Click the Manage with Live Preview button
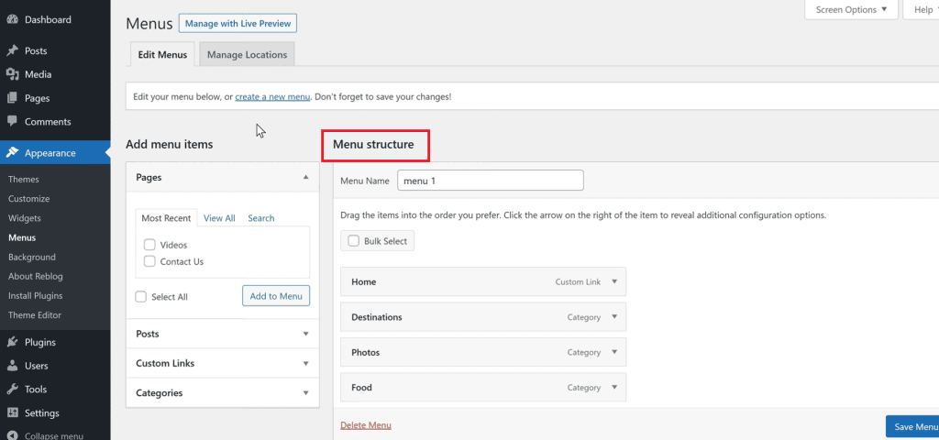 (238, 23)
